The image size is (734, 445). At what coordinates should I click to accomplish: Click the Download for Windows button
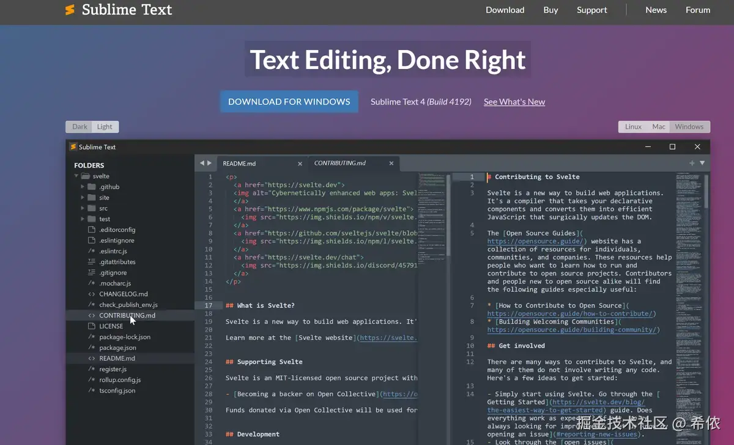click(289, 102)
